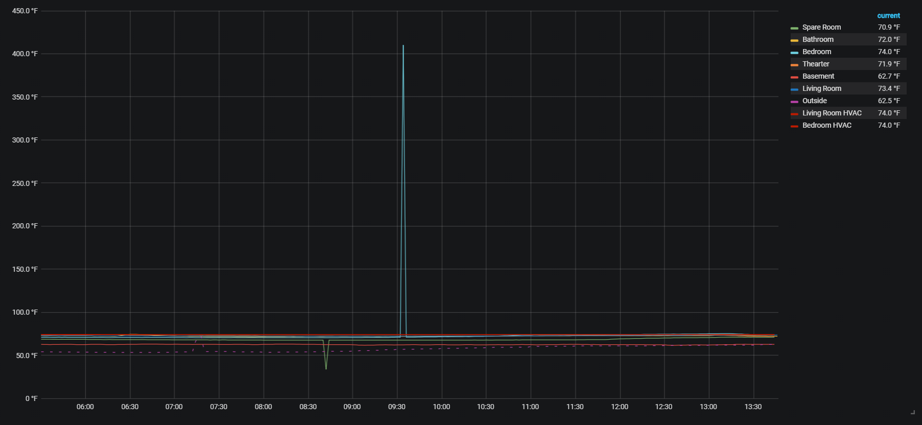Toggle the Basement series in legend
Viewport: 922px width, 425px height.
[x=818, y=76]
